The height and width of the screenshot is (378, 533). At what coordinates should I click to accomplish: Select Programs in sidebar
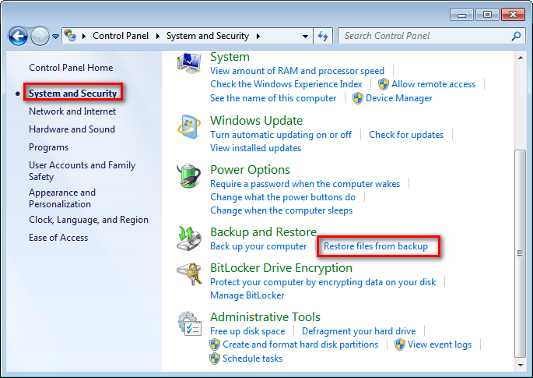[48, 147]
